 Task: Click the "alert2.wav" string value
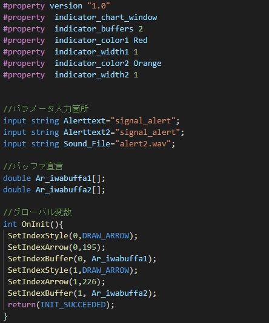(143, 144)
